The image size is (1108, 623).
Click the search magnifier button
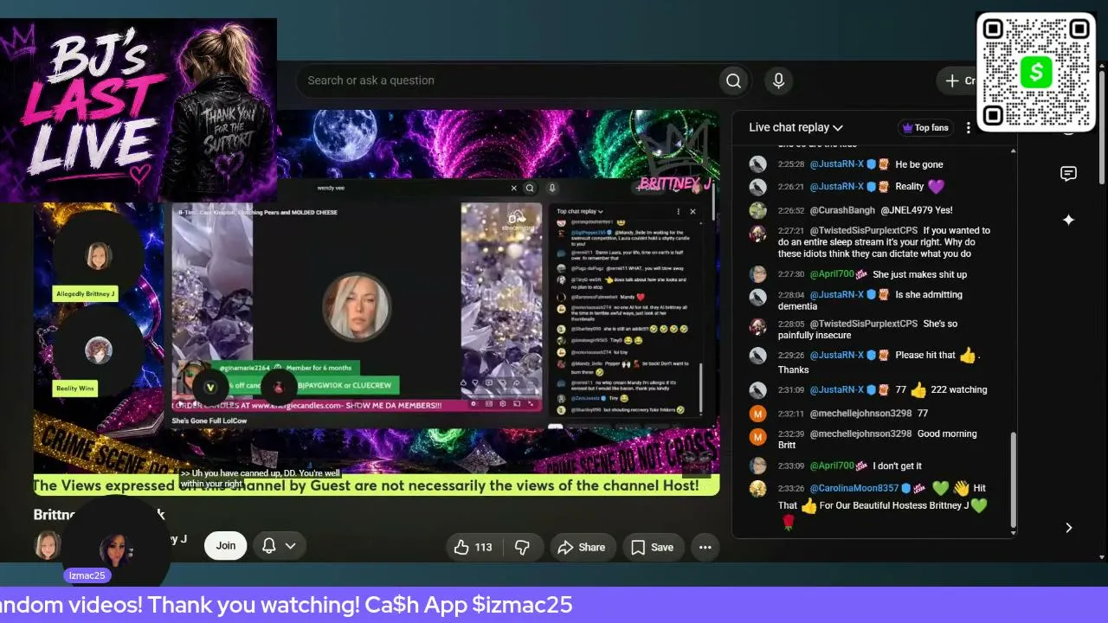[733, 80]
